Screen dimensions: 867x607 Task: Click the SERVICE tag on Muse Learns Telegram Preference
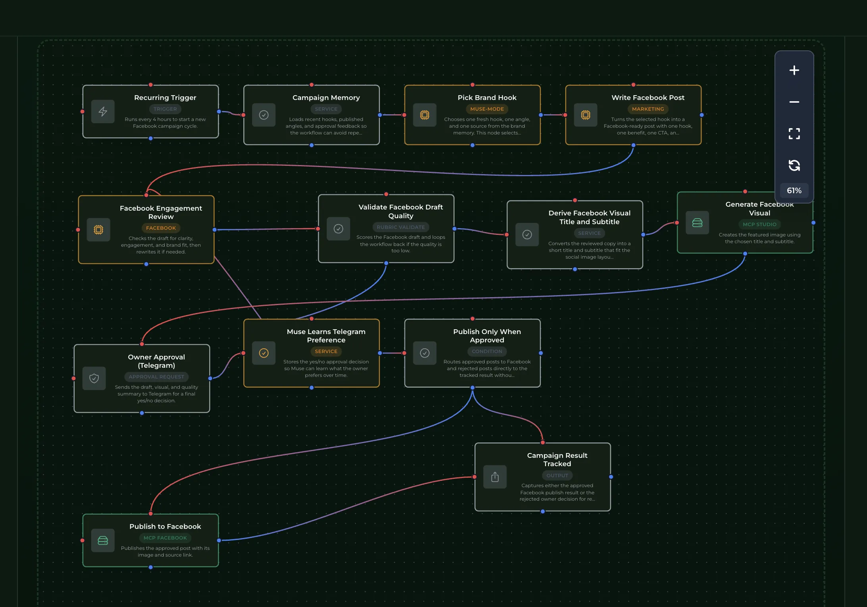[326, 351]
